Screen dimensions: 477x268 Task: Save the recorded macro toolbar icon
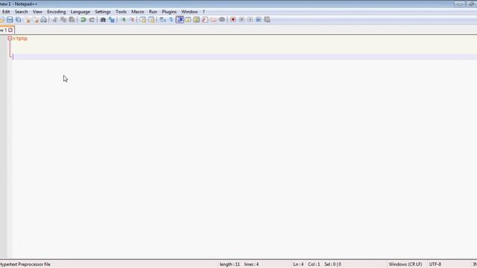267,20
